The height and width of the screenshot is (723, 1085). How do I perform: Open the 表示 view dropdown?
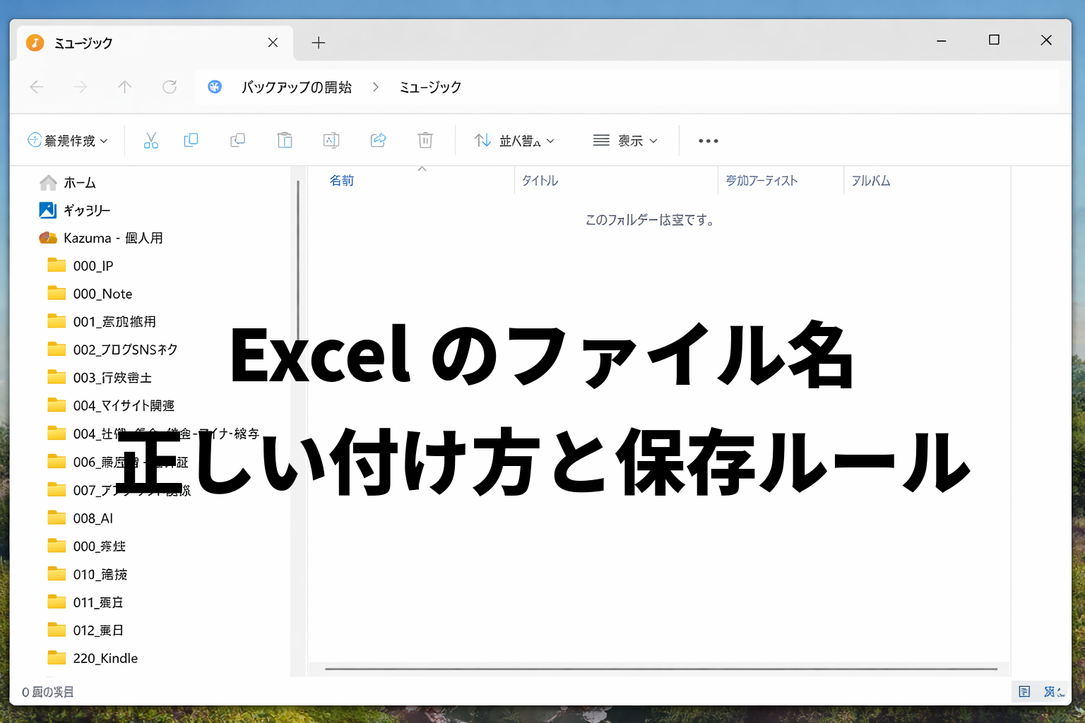(625, 141)
